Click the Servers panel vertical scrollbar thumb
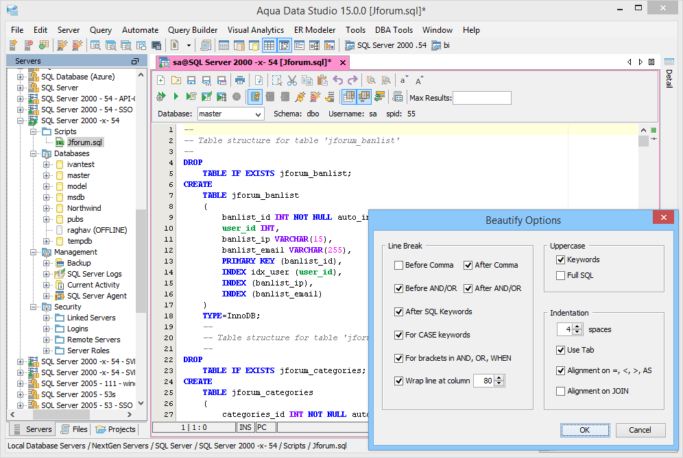The image size is (683, 458). (x=141, y=261)
